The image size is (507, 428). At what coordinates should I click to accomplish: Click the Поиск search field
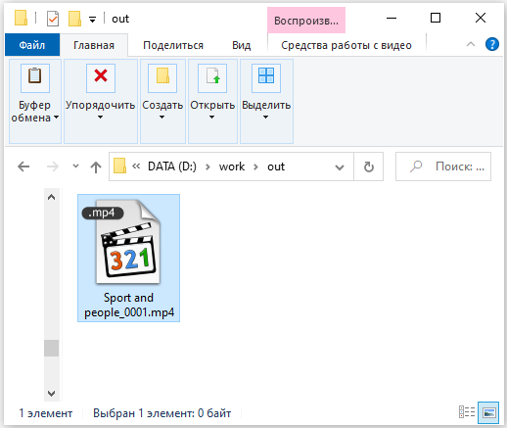(x=443, y=166)
